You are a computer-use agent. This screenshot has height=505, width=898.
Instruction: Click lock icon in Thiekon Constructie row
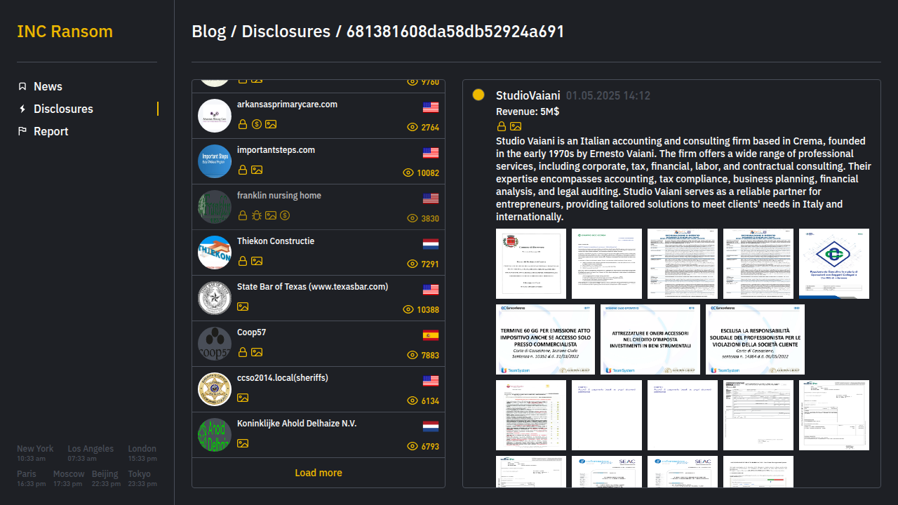(243, 261)
